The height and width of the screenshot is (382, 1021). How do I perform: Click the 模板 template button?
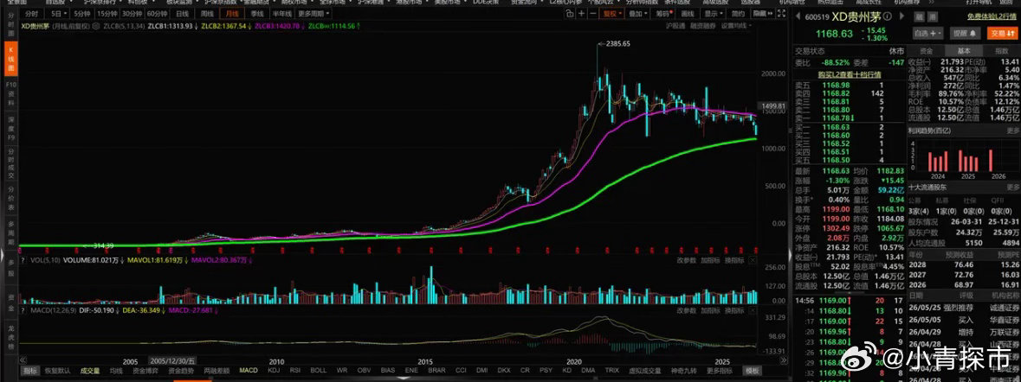(753, 371)
